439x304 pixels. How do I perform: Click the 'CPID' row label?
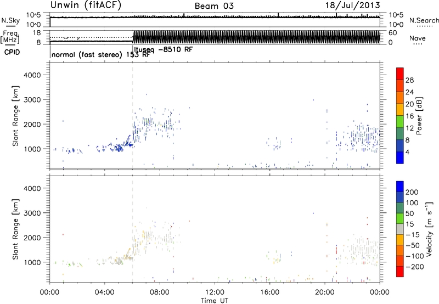12,52
